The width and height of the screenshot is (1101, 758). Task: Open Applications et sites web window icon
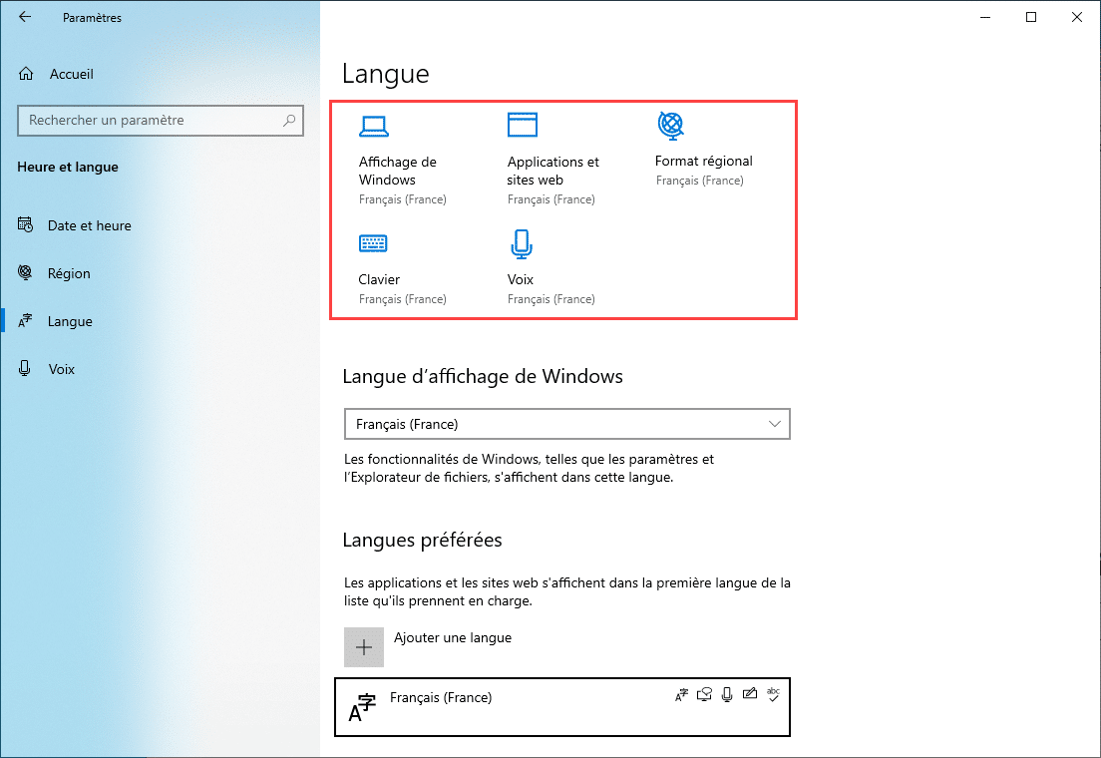[523, 125]
